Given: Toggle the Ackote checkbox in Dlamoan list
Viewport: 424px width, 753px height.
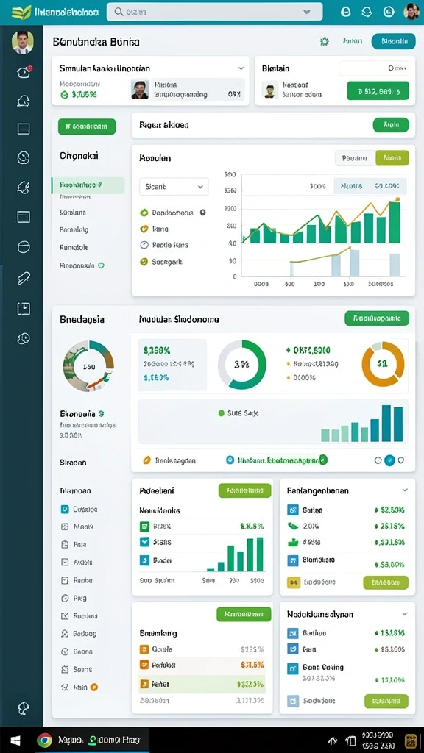Looking at the screenshot, I should [65, 562].
